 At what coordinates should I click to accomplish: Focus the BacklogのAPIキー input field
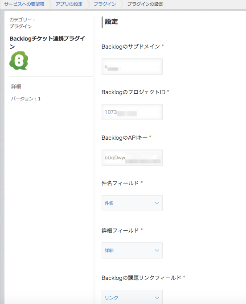pyautogui.click(x=132, y=158)
